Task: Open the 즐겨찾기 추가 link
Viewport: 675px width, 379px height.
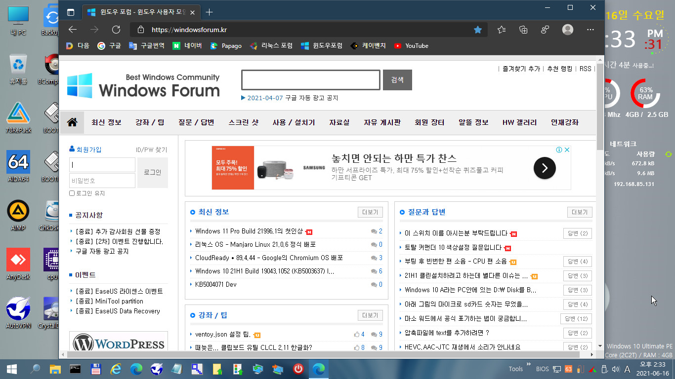Action: 521,69
